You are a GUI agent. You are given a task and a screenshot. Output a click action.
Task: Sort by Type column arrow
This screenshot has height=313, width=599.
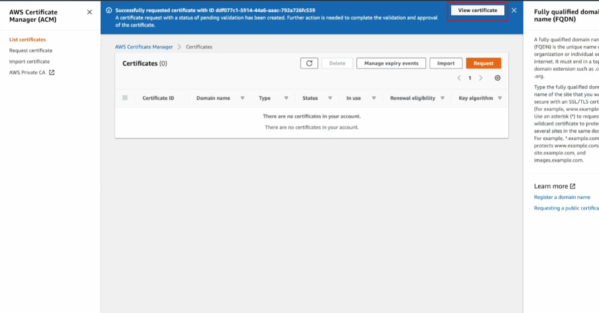click(x=286, y=98)
